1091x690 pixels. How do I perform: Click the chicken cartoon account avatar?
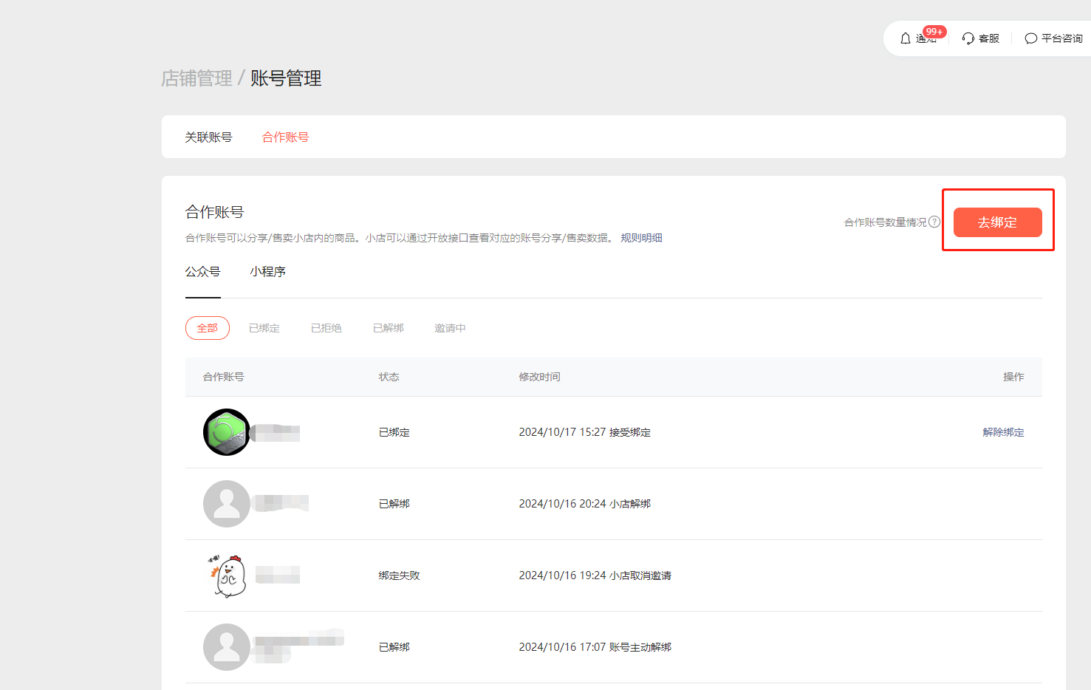pyautogui.click(x=228, y=575)
